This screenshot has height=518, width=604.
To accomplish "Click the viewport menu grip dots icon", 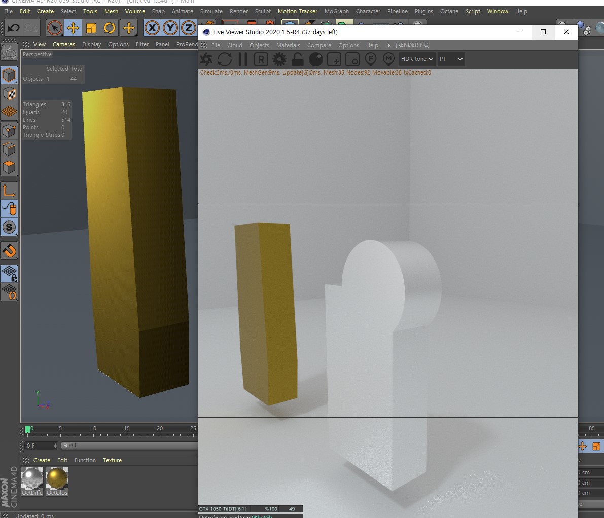I will tap(26, 44).
